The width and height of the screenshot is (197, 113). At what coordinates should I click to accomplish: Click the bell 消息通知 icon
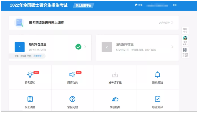[x=157, y=74]
